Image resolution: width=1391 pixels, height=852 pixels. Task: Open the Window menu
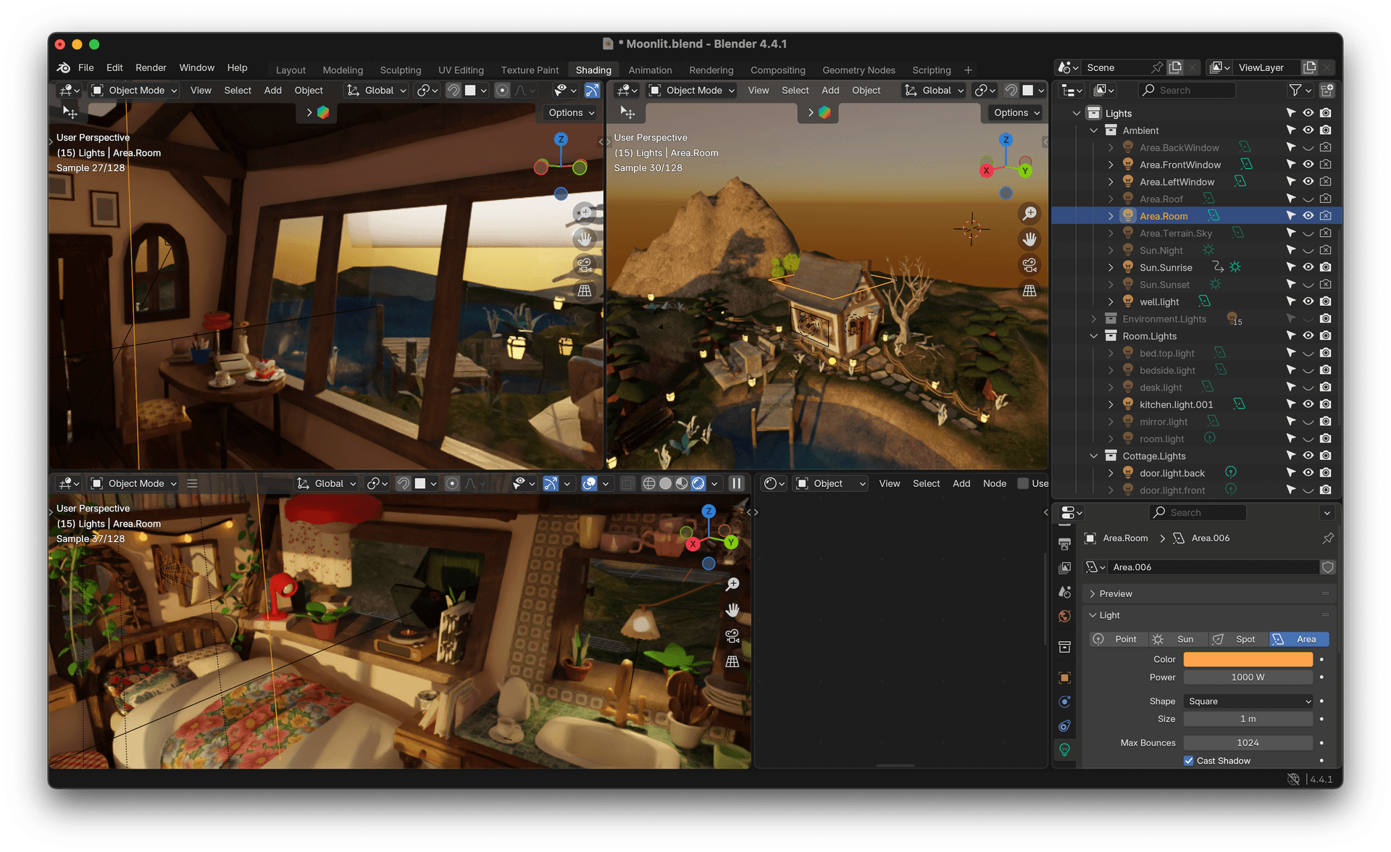[196, 67]
